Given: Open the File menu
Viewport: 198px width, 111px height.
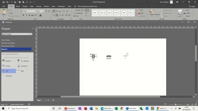Looking at the screenshot, I should tap(4, 6).
